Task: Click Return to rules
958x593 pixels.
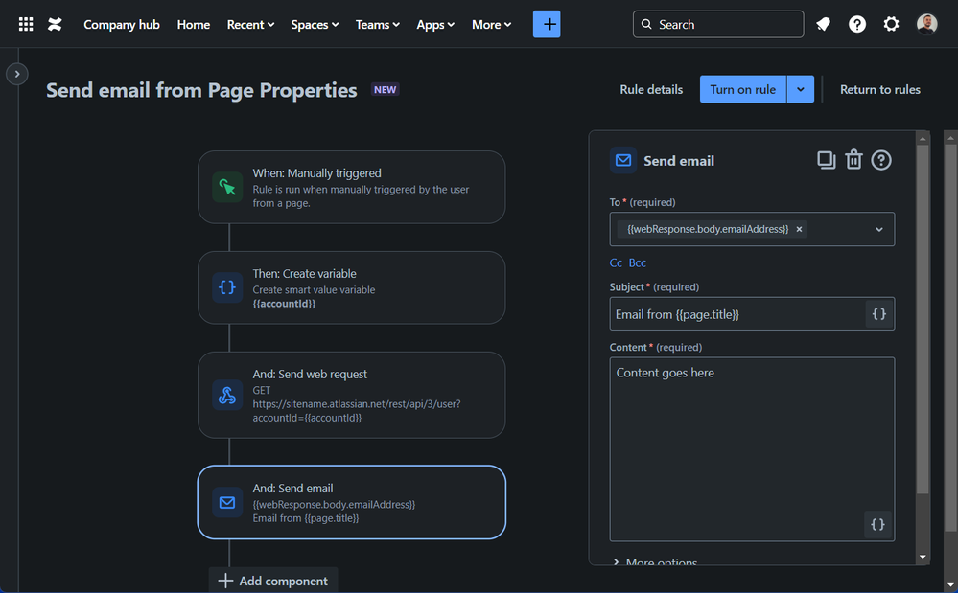Action: point(879,89)
